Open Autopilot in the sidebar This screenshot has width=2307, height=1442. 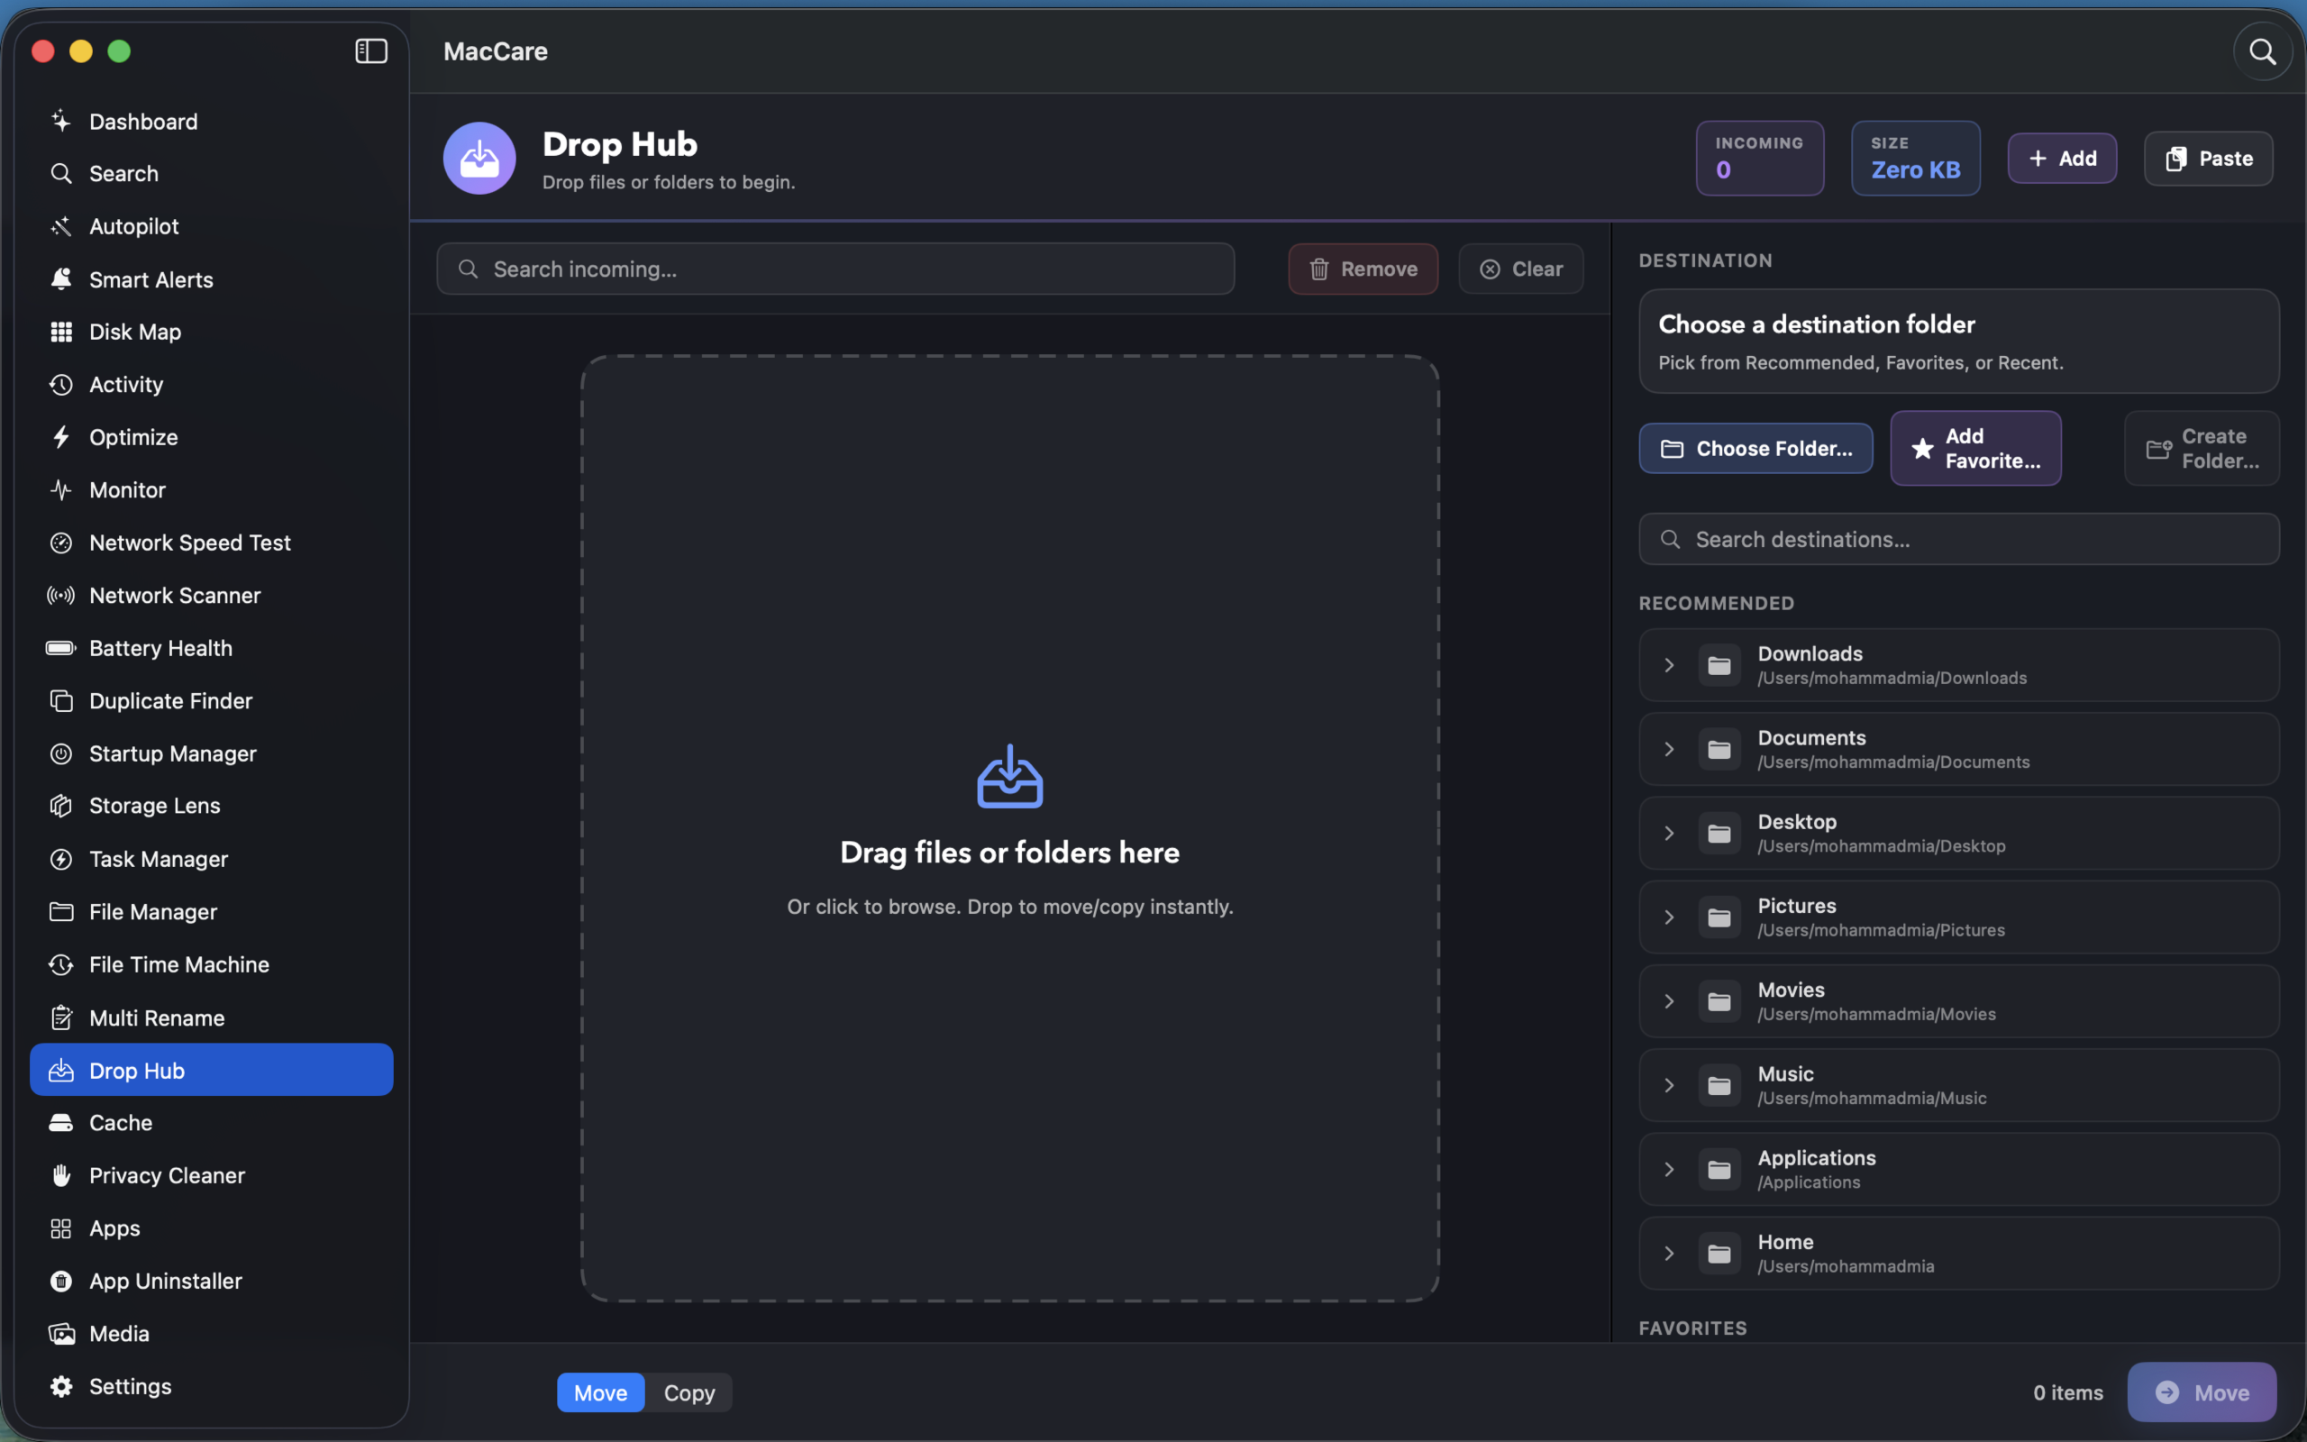212,227
